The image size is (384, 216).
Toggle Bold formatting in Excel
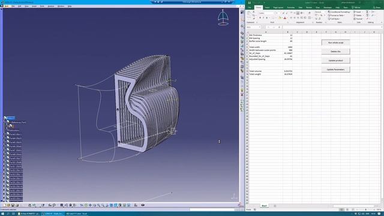click(x=260, y=17)
